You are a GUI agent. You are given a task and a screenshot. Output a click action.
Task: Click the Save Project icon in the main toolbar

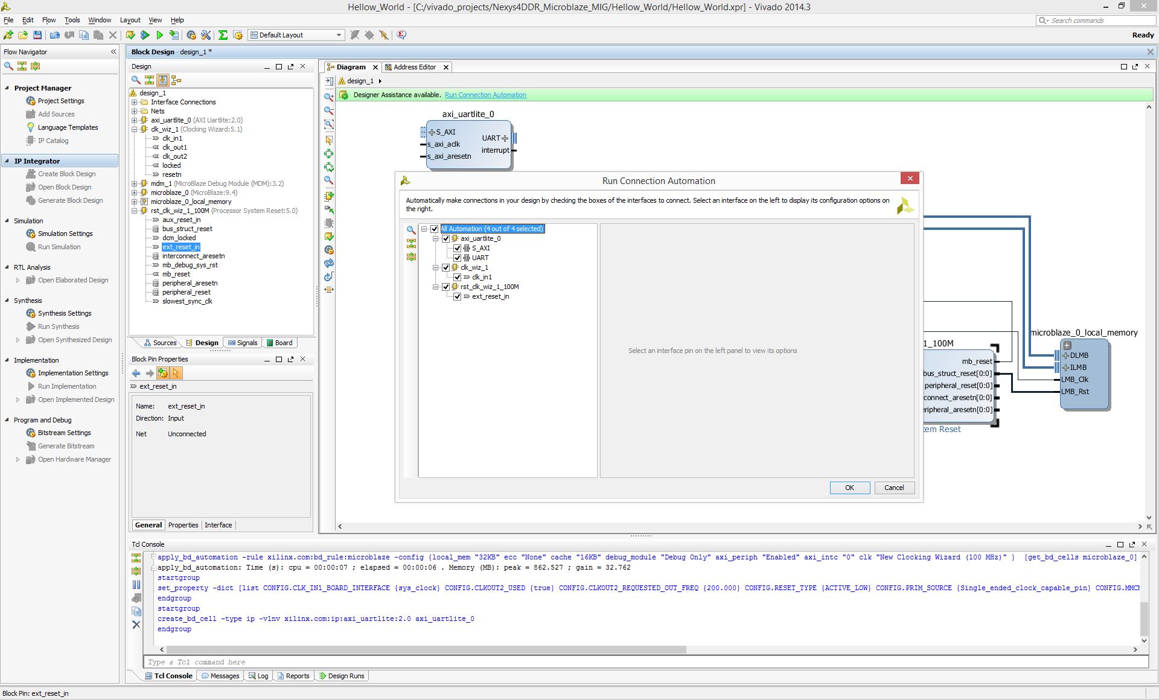pos(37,35)
